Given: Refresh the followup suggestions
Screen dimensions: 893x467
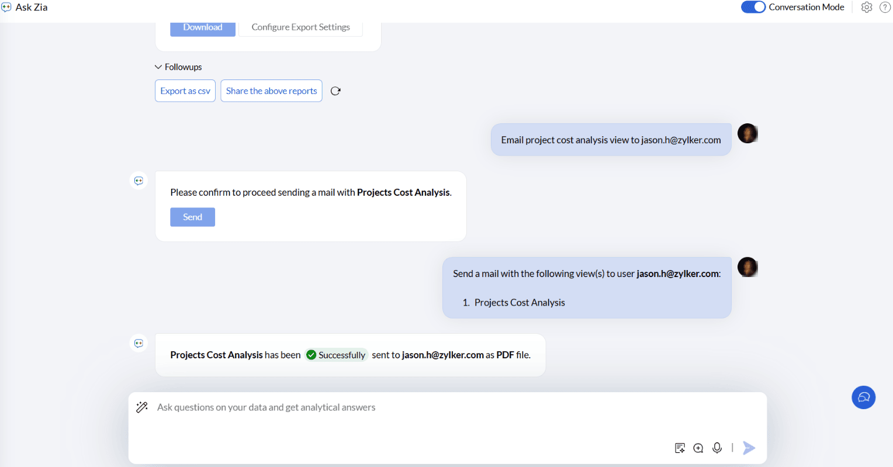Looking at the screenshot, I should 335,91.
